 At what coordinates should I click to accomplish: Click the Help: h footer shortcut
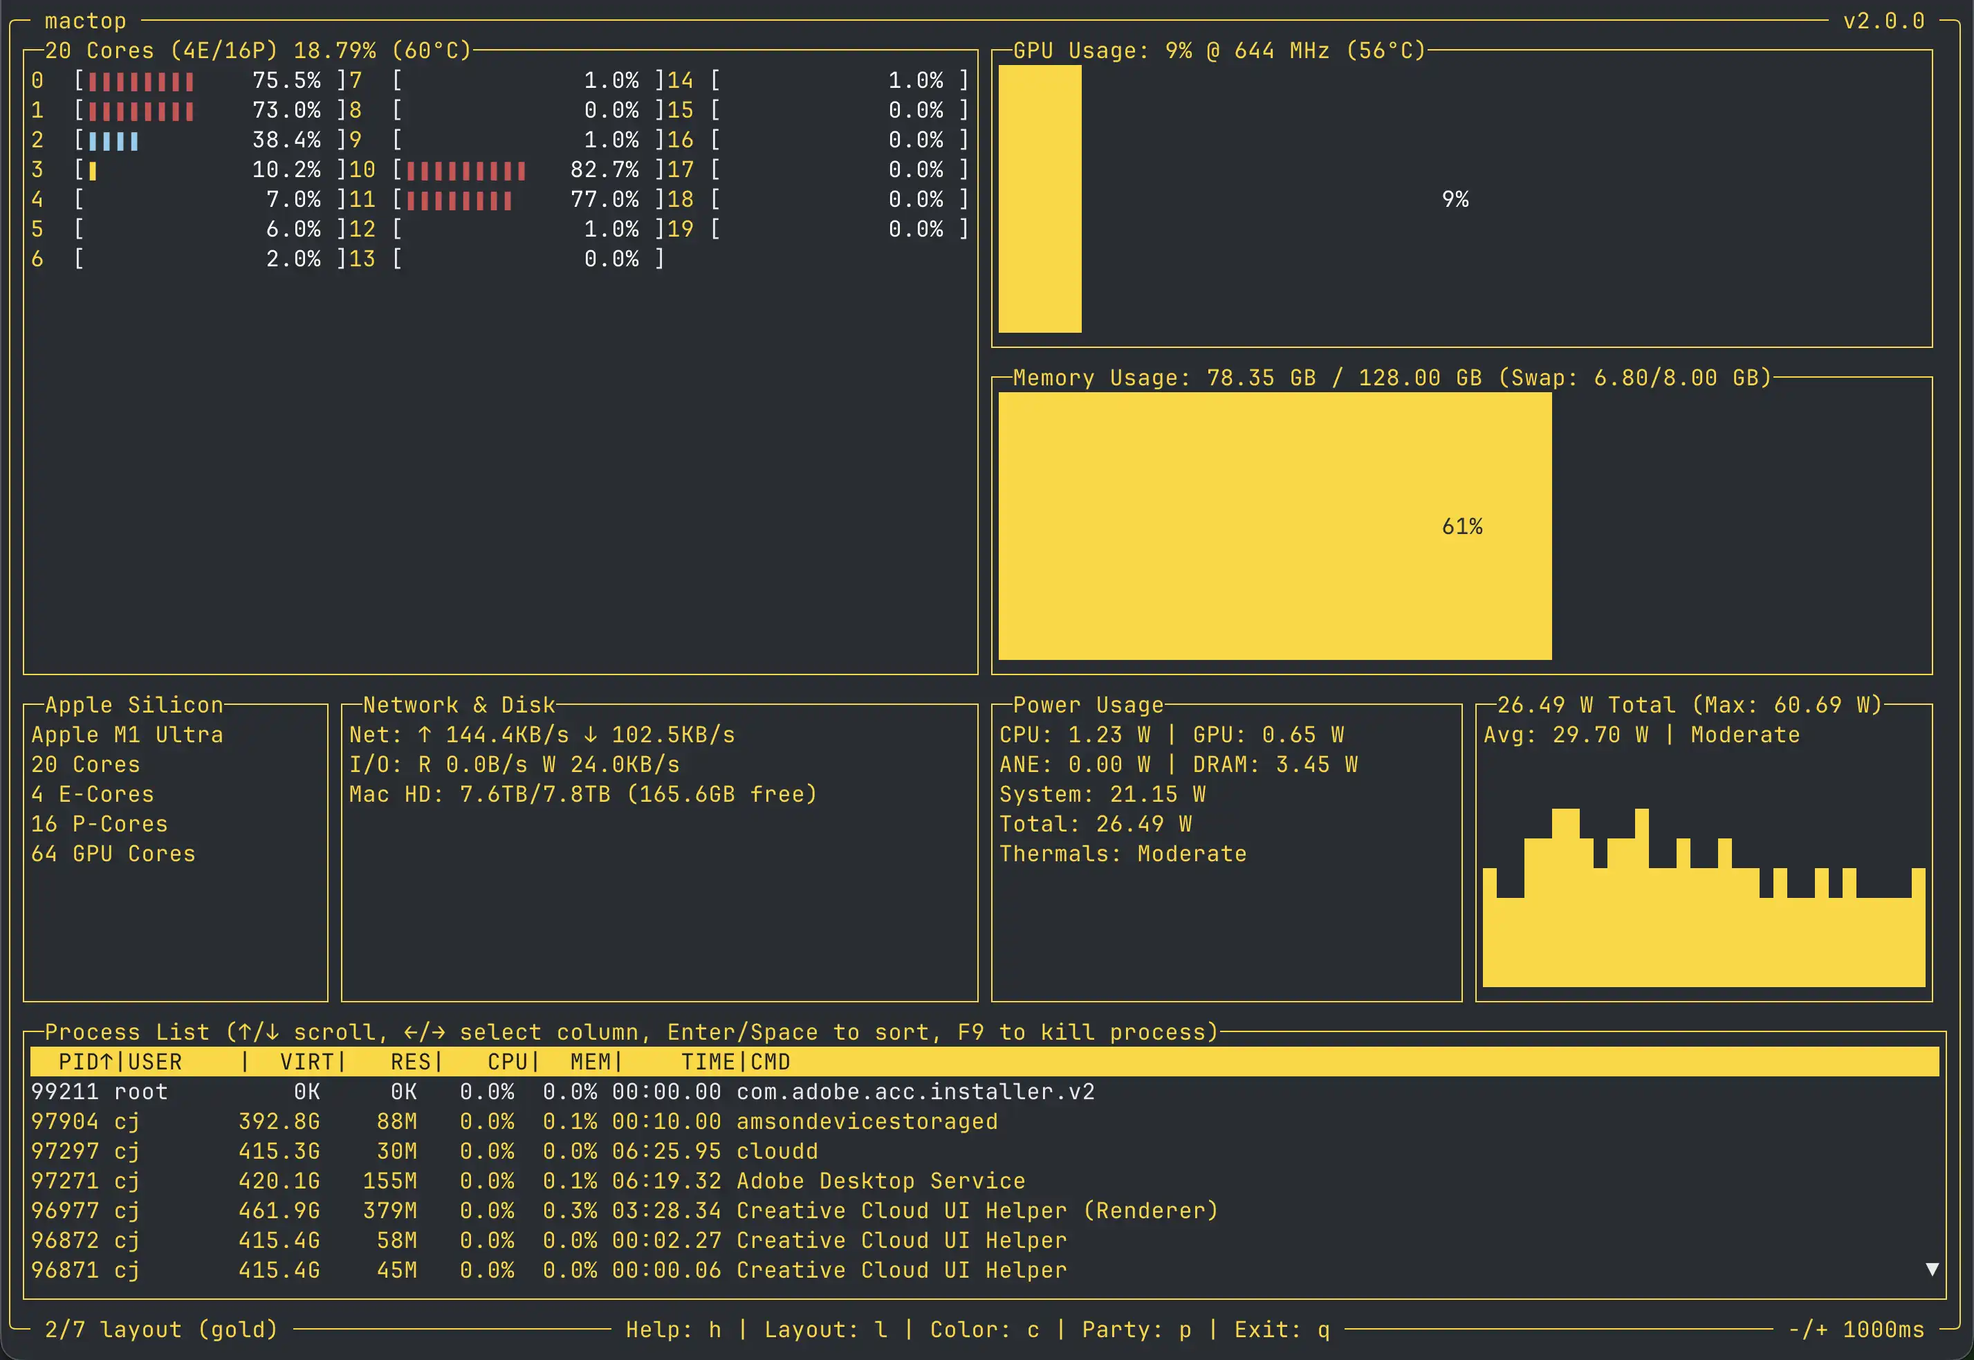pos(673,1330)
